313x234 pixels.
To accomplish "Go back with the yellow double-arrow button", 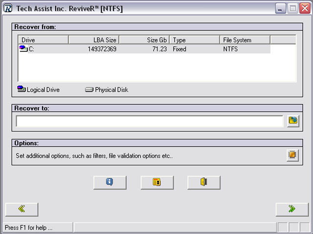I will [x=22, y=209].
